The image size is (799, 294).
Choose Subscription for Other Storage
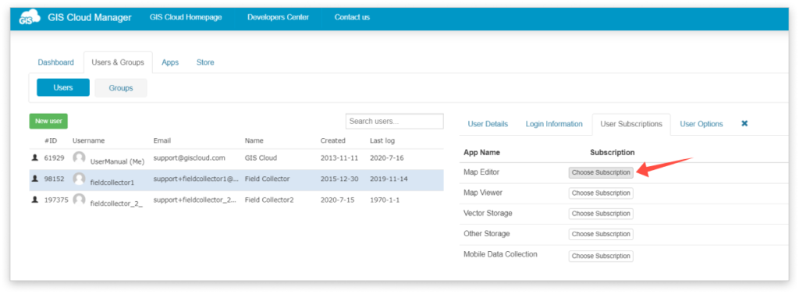pos(601,234)
